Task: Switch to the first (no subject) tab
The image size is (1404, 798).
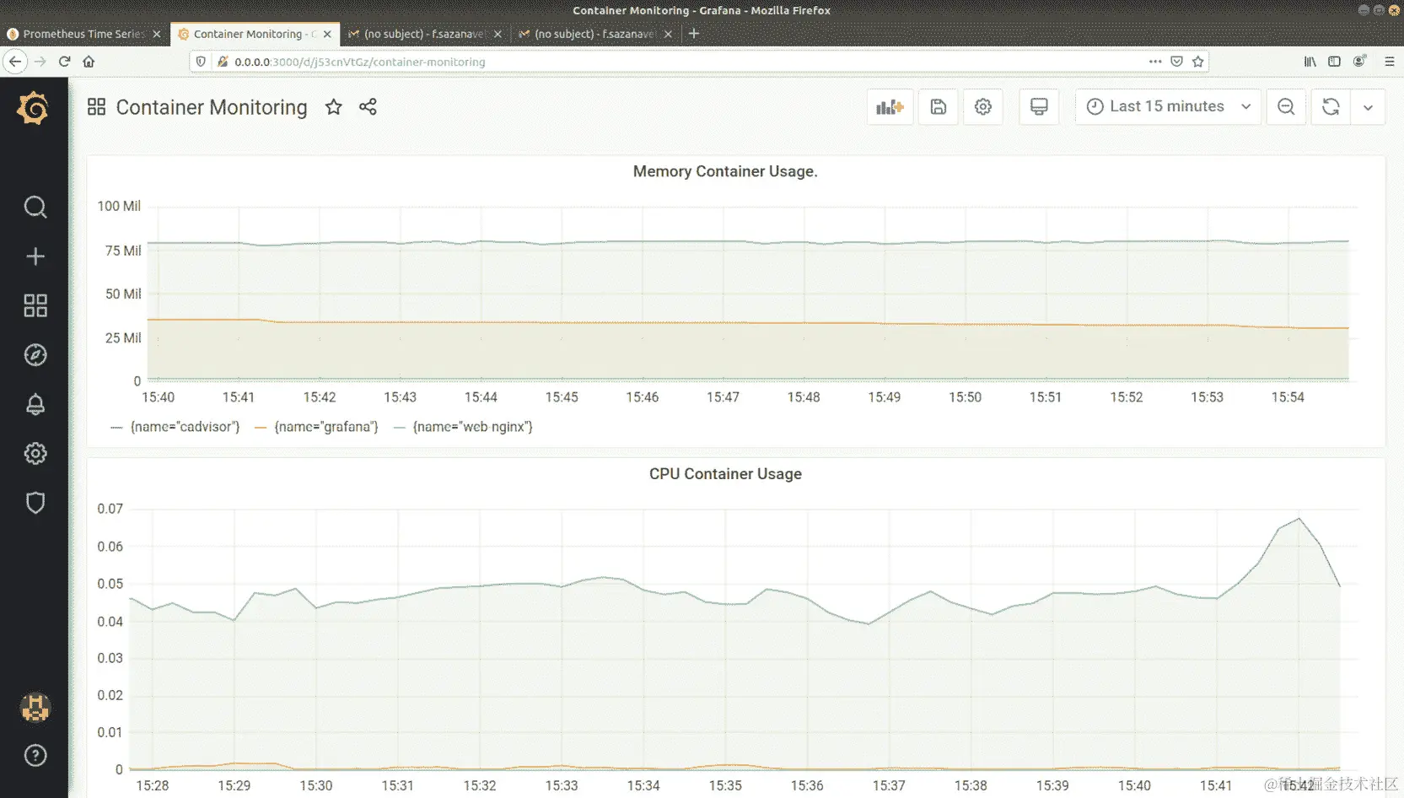Action: pos(424,34)
